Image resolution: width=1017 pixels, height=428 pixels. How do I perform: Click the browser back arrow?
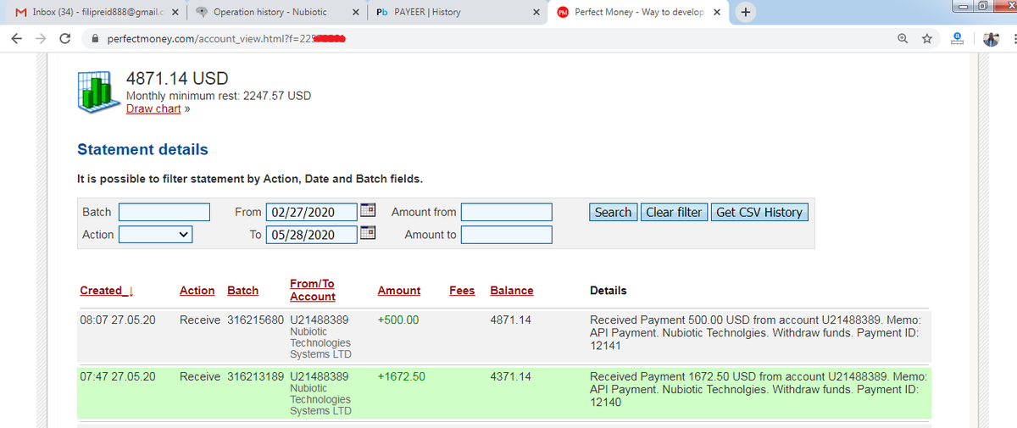[17, 39]
